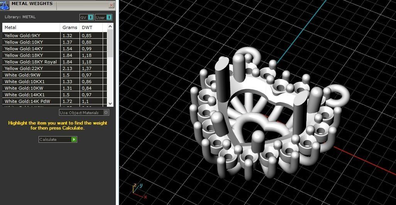Click the Metal Weights scale icon
The width and height of the screenshot is (396, 205).
click(5, 5)
